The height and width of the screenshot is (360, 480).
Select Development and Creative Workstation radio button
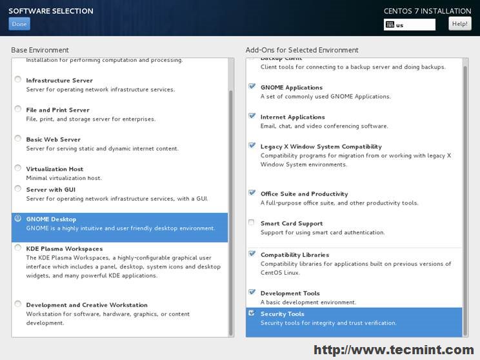coord(18,304)
